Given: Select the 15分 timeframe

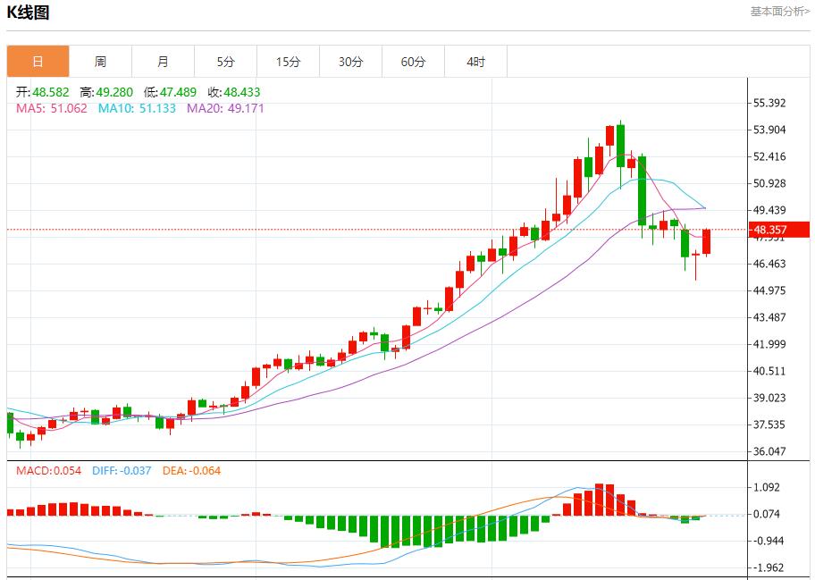Looking at the screenshot, I should 289,62.
